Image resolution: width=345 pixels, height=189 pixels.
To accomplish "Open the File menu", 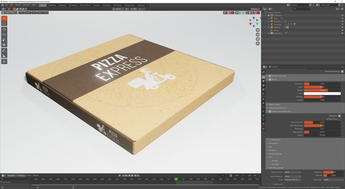I will tap(7, 5).
